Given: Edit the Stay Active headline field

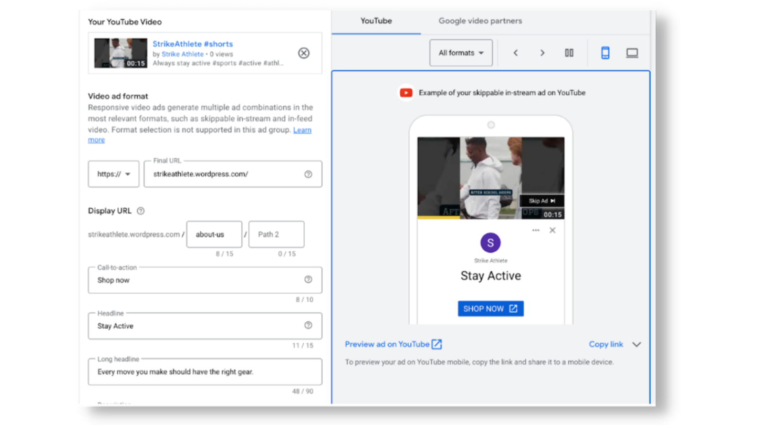Looking at the screenshot, I should click(x=205, y=326).
